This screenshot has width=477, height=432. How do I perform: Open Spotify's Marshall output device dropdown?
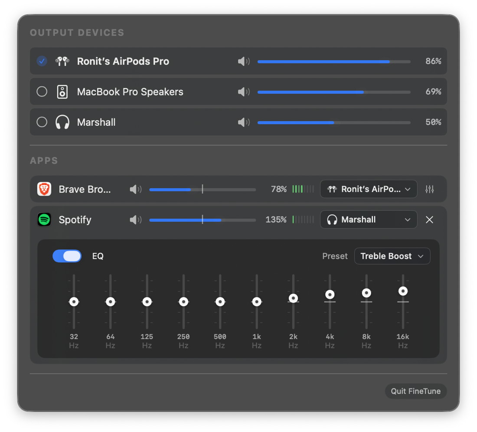click(369, 220)
